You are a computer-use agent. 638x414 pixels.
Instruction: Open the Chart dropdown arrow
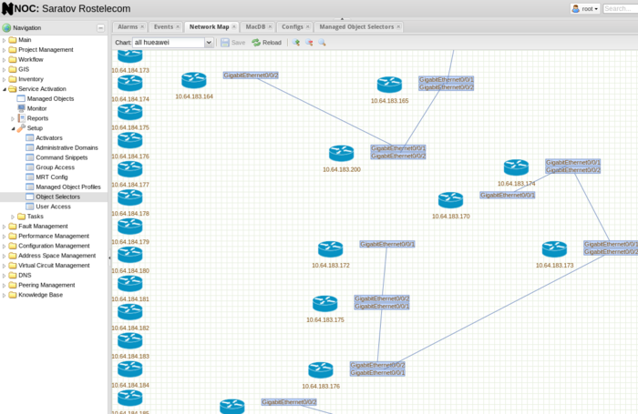[209, 42]
